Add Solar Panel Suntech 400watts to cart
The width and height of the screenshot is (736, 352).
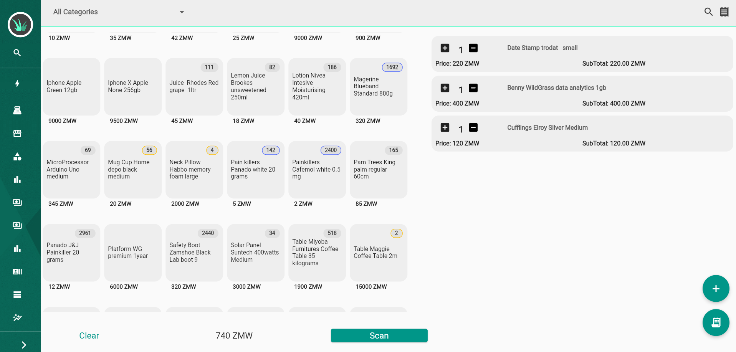[255, 253]
